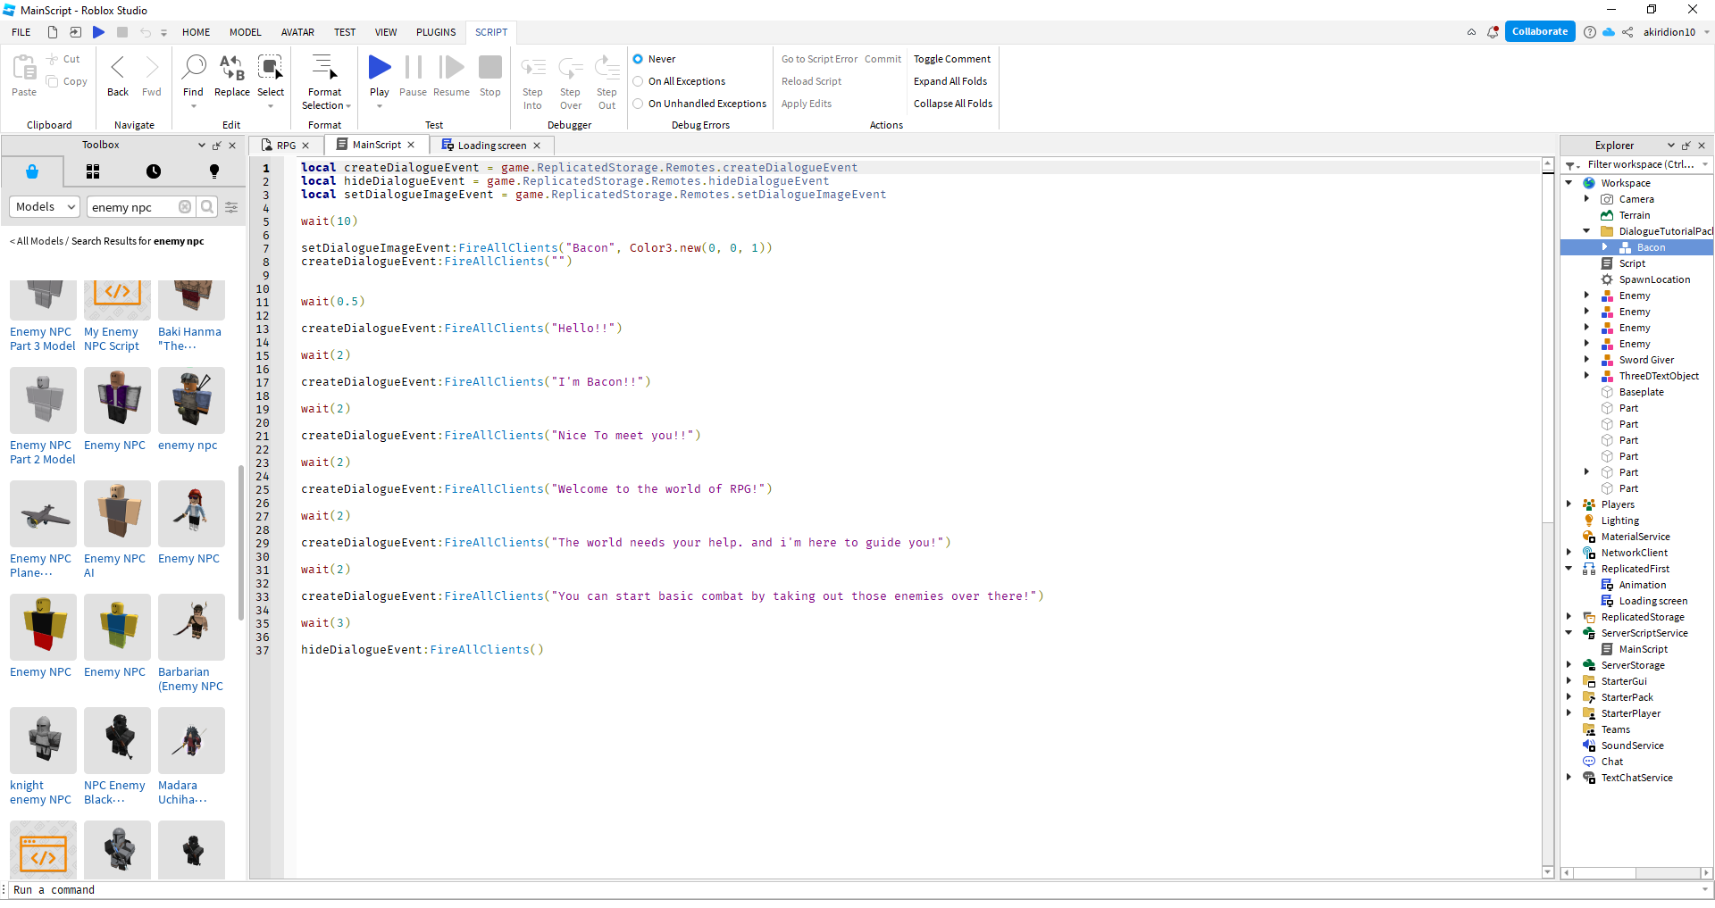This screenshot has height=908, width=1715.
Task: Click the Format Selection icon
Action: (324, 66)
